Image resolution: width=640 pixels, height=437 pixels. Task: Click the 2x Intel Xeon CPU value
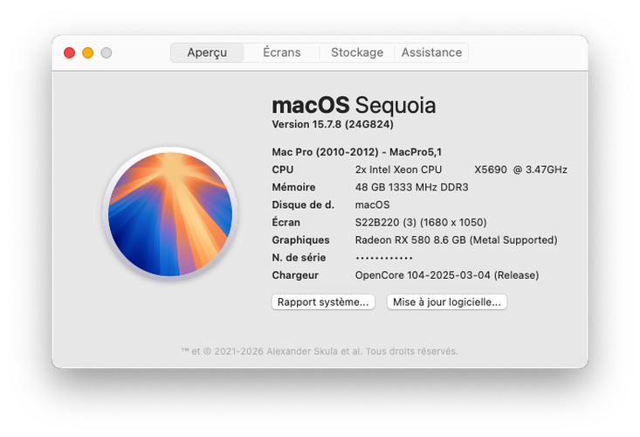tap(398, 170)
